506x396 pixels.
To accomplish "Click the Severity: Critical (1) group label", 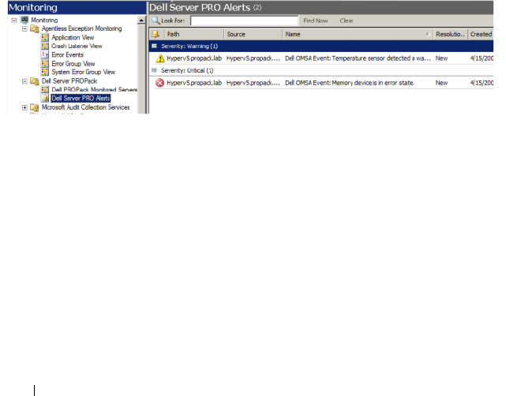I will pos(187,70).
